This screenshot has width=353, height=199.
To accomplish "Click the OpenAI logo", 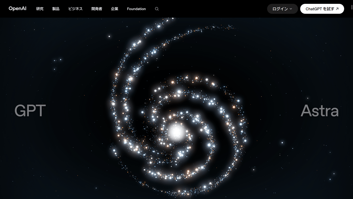I will coord(17,9).
